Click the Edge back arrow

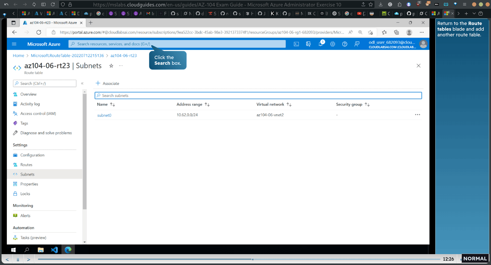[14, 32]
